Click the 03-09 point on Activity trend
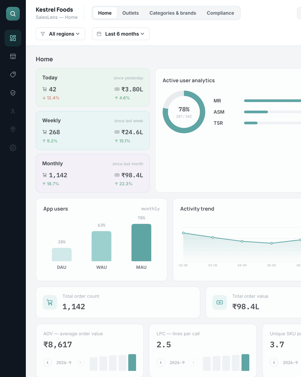This screenshot has width=301, height=377. 213,237
